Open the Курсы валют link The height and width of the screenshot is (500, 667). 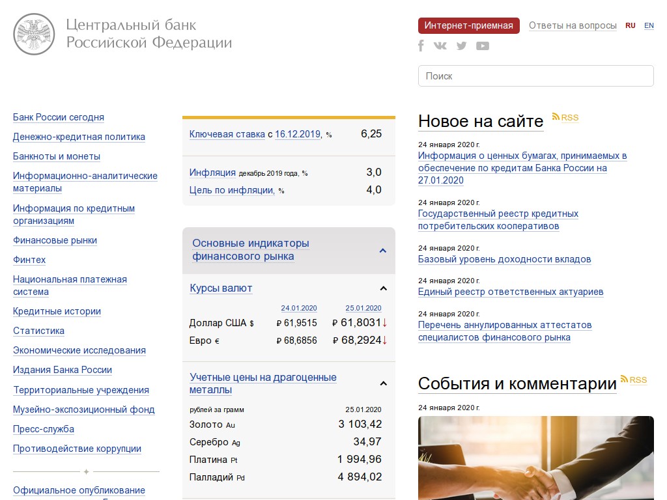[x=221, y=288]
